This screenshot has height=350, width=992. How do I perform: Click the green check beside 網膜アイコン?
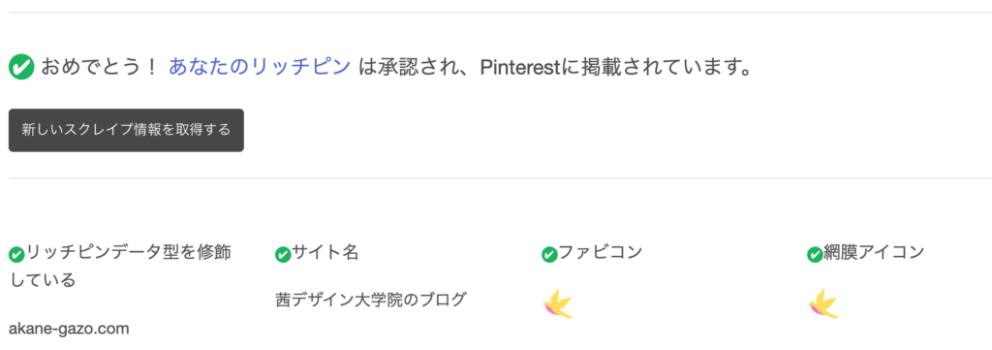click(x=815, y=255)
